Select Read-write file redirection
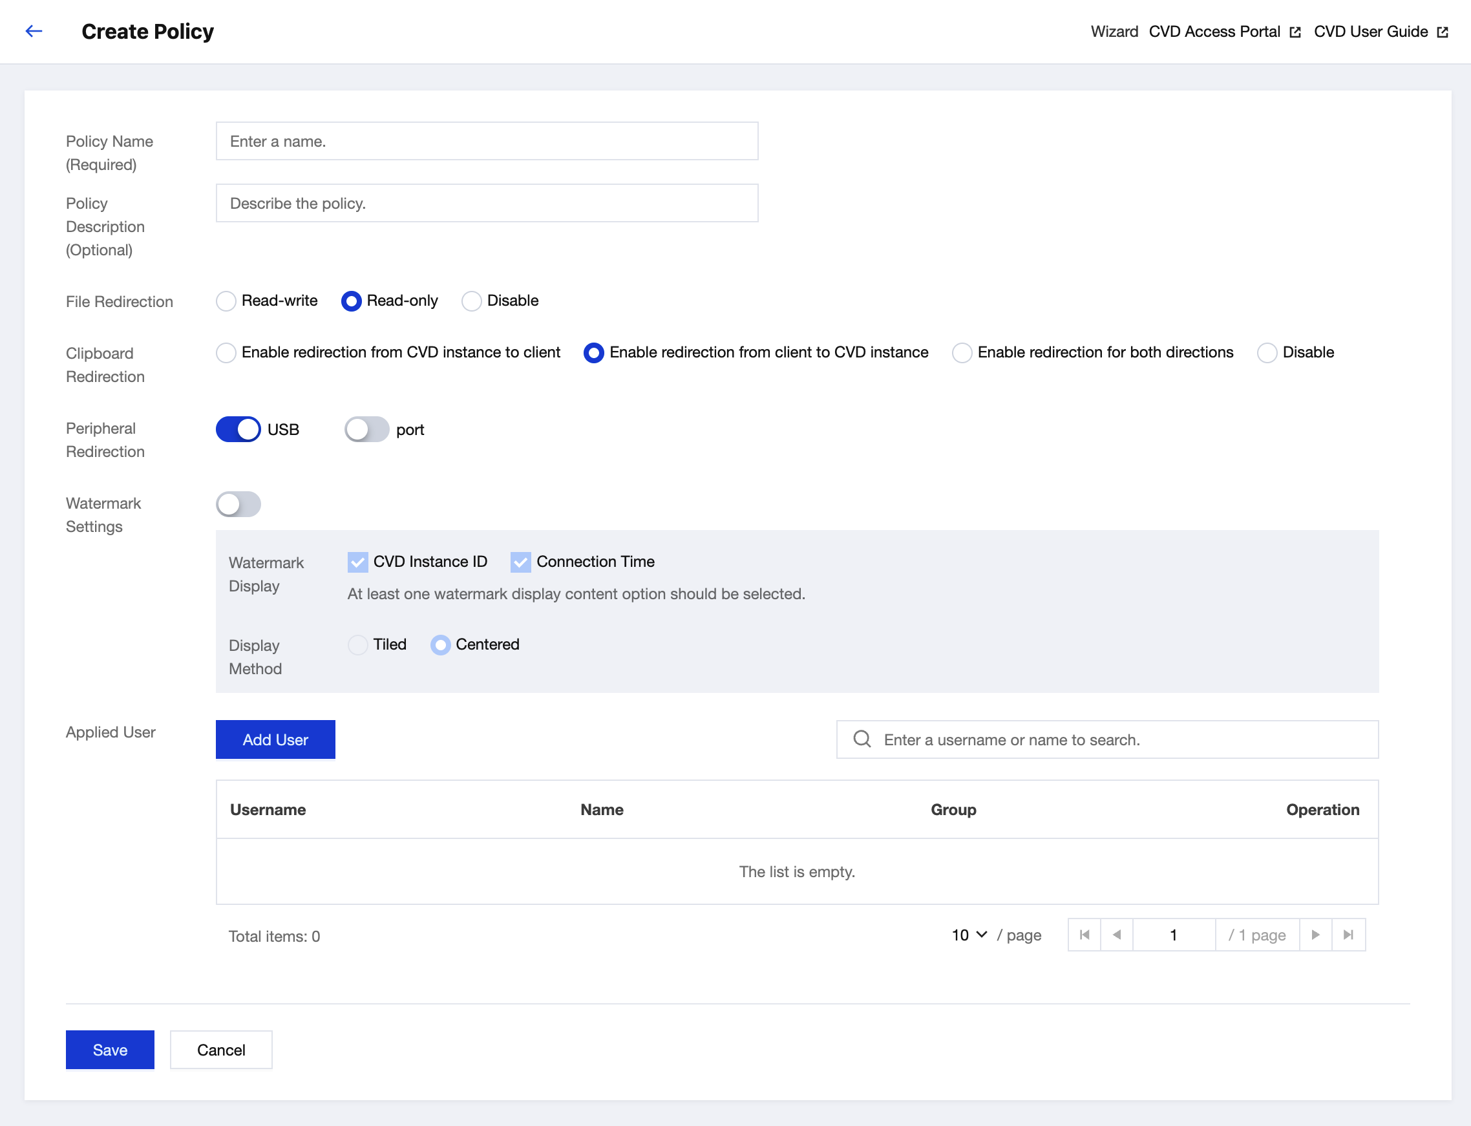The image size is (1471, 1126). tap(226, 301)
